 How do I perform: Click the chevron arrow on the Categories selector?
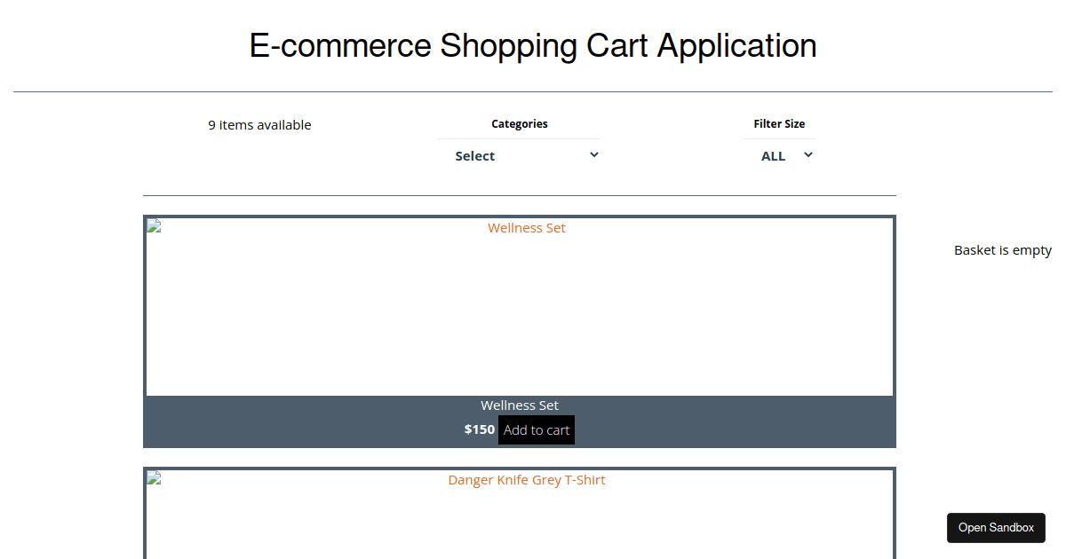coord(594,154)
